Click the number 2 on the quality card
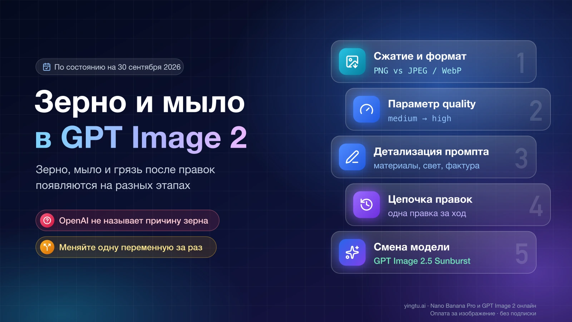The image size is (572, 322). point(536,111)
